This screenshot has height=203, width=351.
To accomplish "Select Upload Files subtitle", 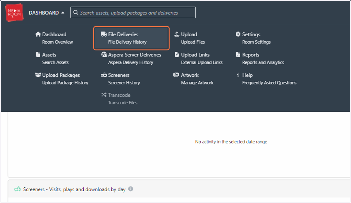I will (193, 42).
